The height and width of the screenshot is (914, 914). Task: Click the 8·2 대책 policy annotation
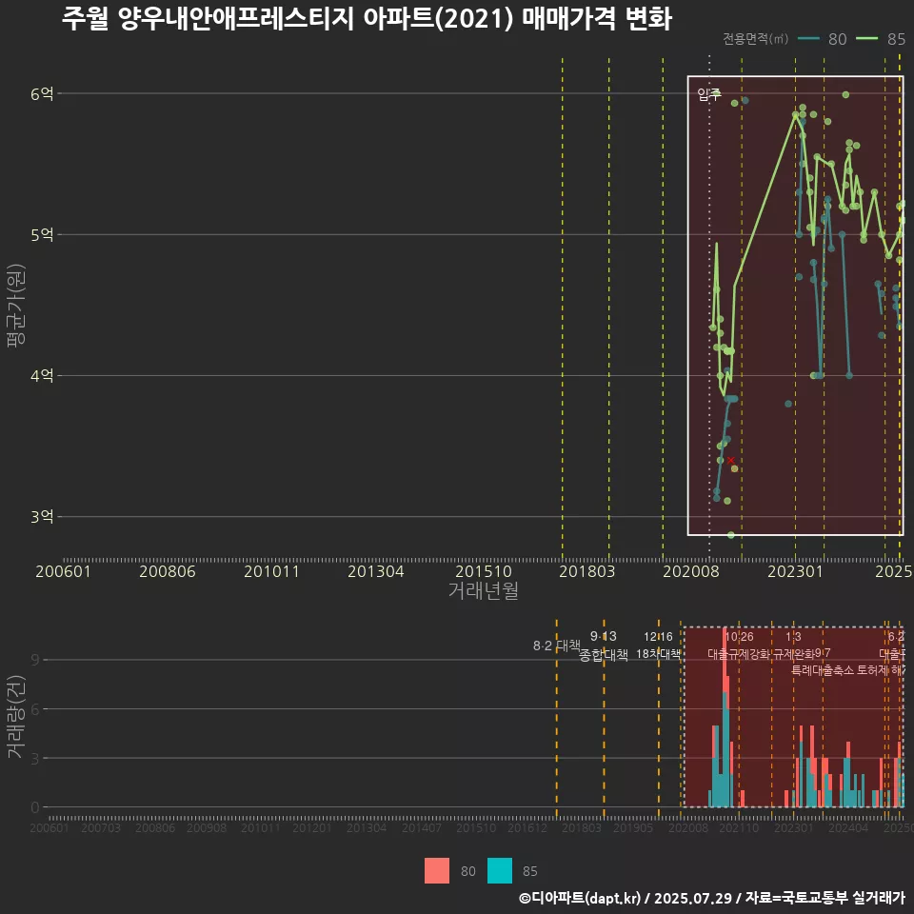pos(557,646)
